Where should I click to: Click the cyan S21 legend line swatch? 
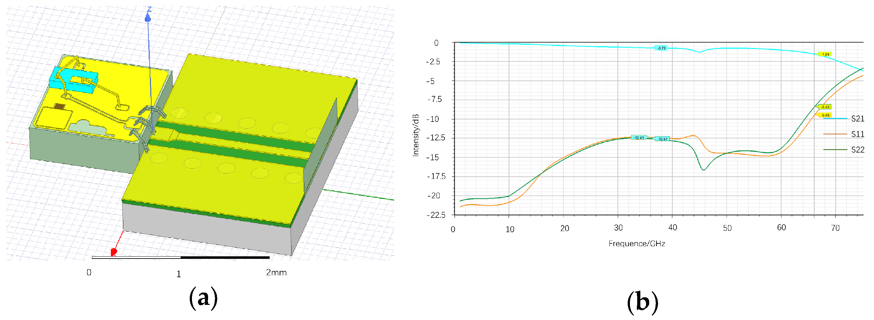click(835, 119)
